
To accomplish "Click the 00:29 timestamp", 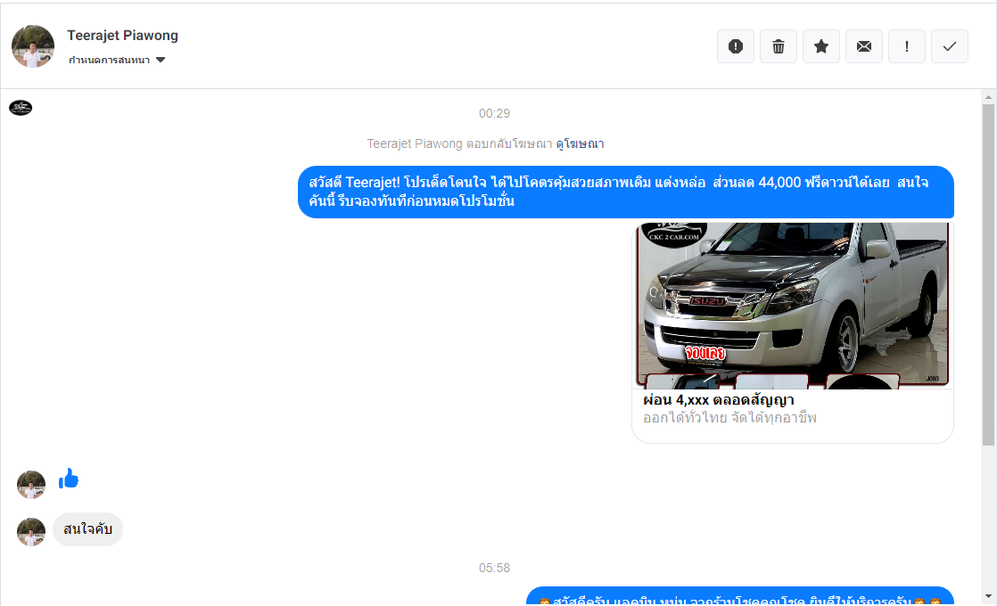I will pos(494,114).
